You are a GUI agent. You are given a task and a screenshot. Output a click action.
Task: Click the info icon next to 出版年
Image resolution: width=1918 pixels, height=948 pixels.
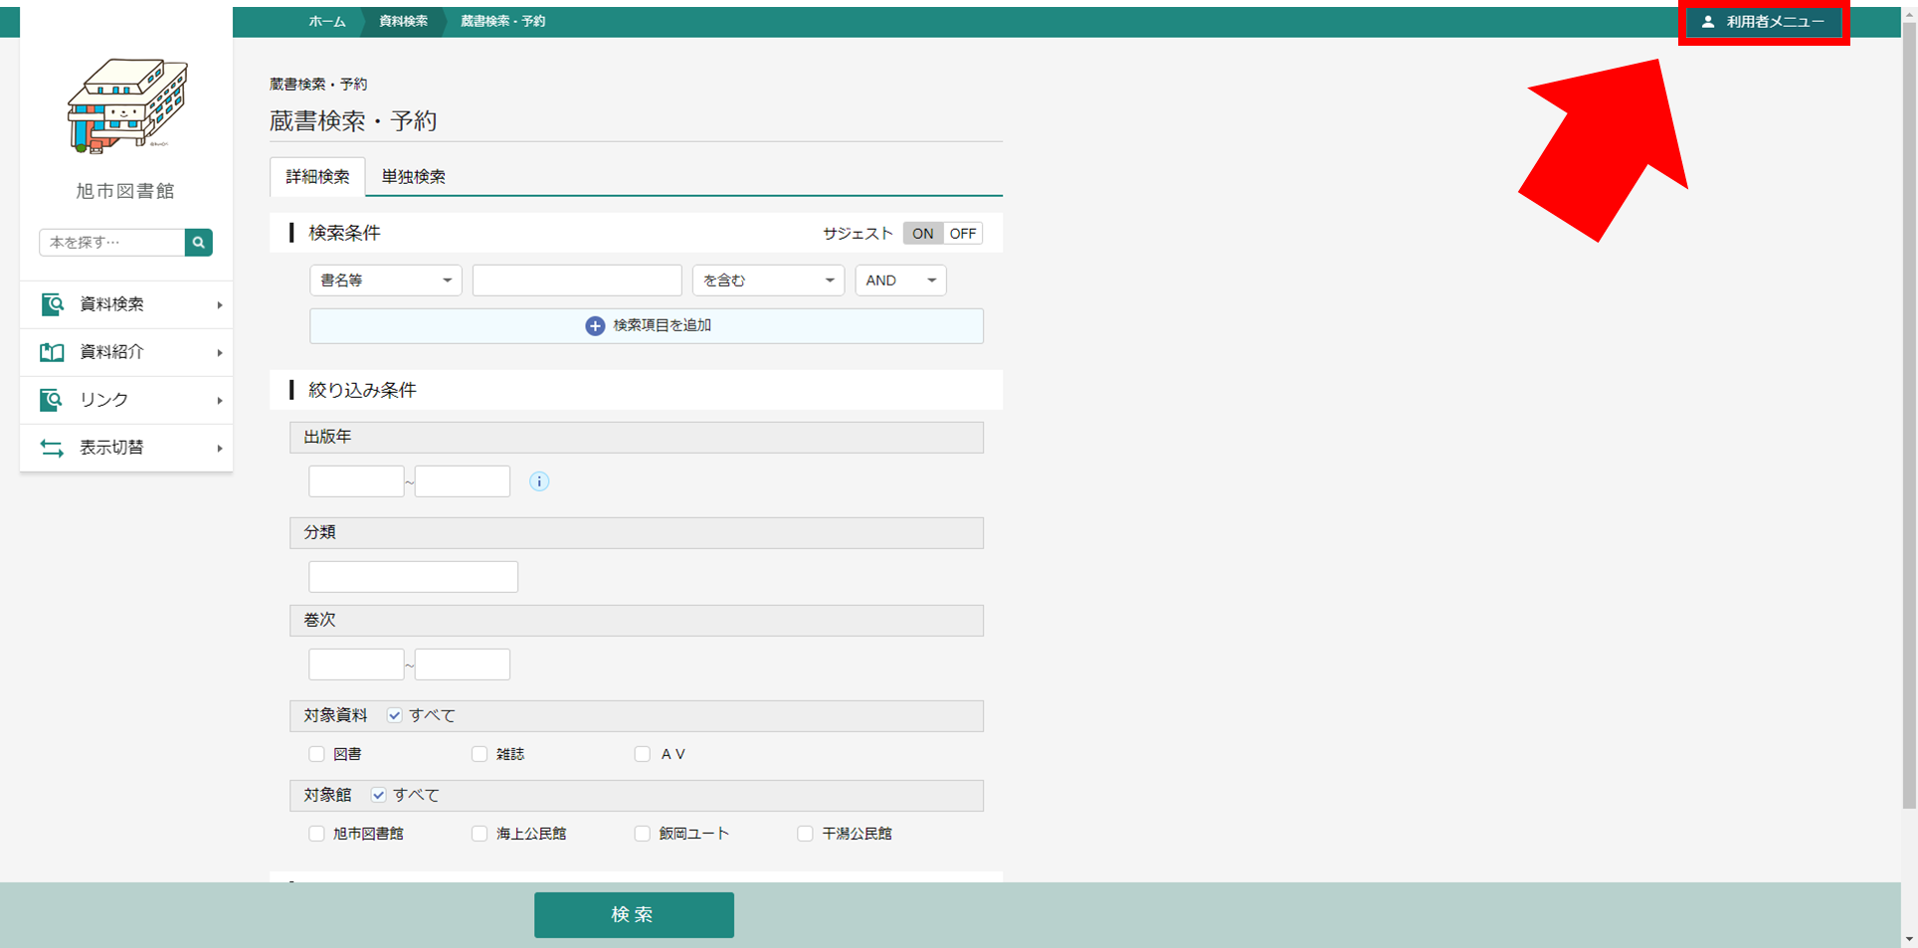pos(539,481)
